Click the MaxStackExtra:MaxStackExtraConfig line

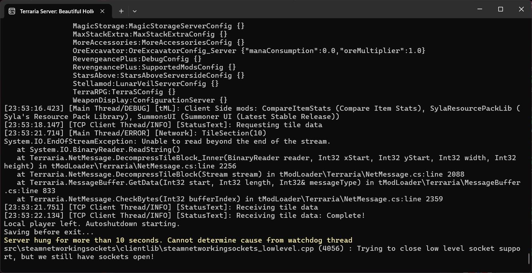pos(150,34)
